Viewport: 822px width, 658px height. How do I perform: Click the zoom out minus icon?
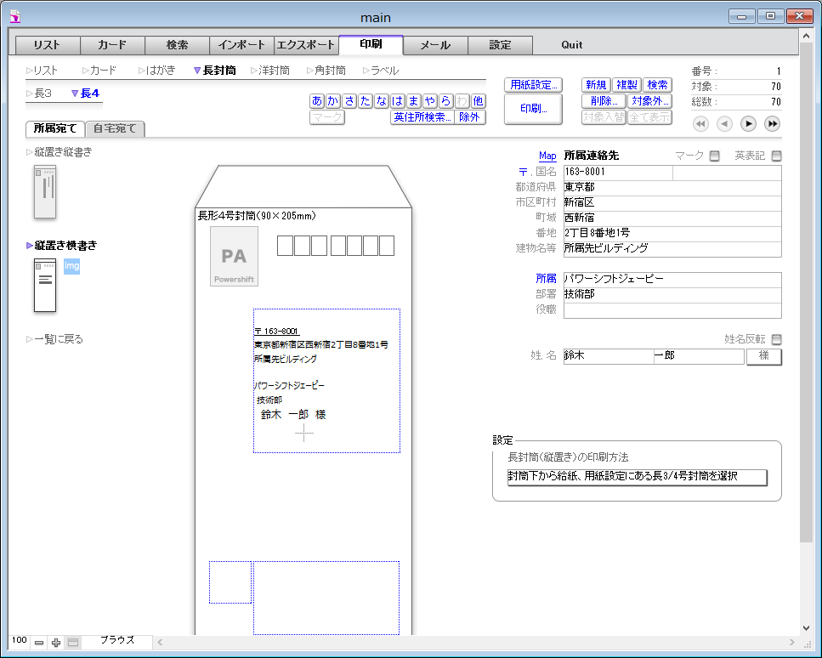coord(39,643)
